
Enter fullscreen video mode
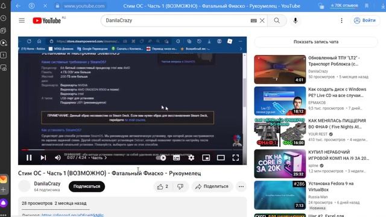click(236, 158)
